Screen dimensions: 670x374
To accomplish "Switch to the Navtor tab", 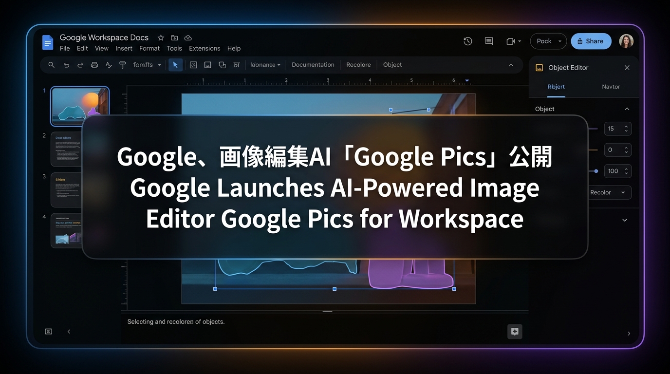I will pos(611,87).
